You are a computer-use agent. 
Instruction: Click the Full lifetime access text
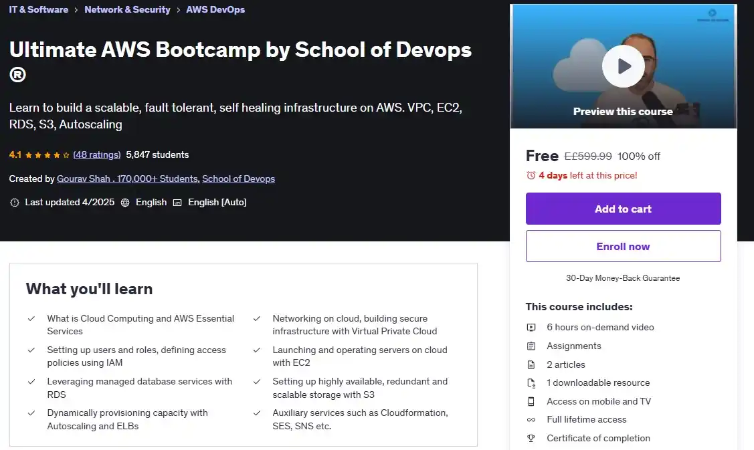[587, 420]
